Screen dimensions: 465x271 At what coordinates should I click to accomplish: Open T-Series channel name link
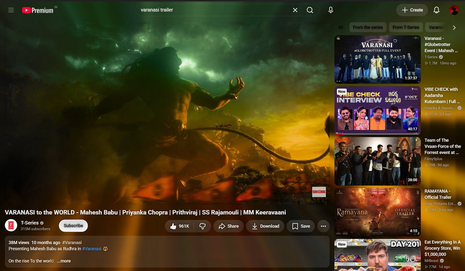click(x=29, y=223)
